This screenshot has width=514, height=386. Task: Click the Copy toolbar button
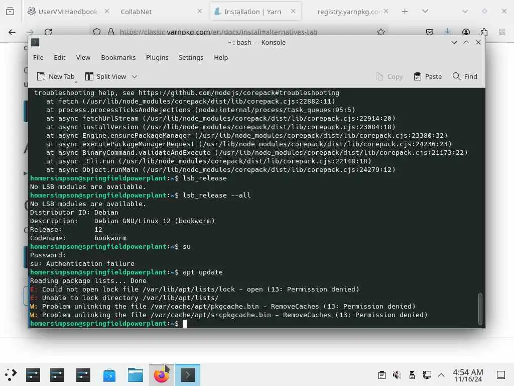coord(389,76)
